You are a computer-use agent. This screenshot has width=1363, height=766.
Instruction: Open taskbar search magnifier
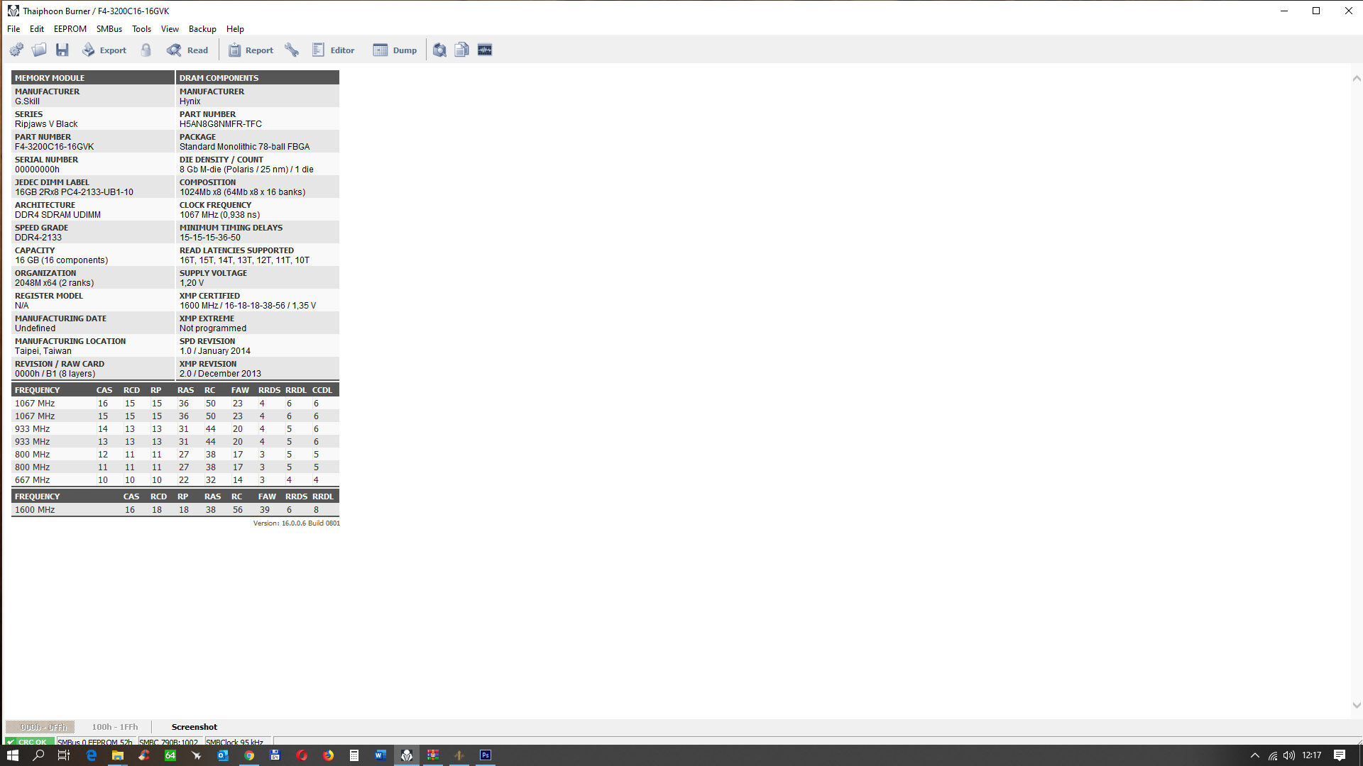[38, 755]
